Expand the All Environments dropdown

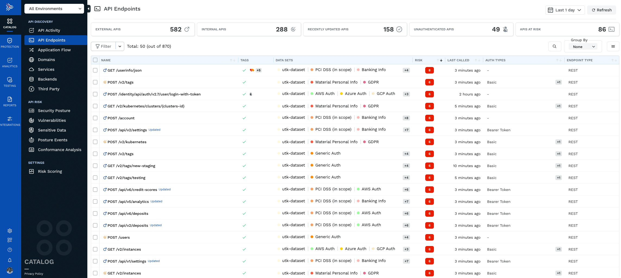54,9
